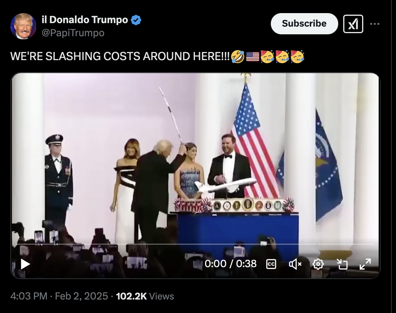The width and height of the screenshot is (396, 313).
Task: Click the profile avatar picture
Action: [x=23, y=26]
